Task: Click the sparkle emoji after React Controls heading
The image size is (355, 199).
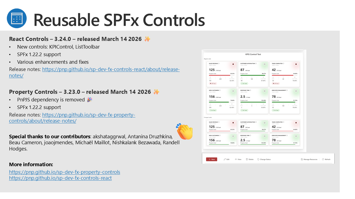Action: (x=147, y=39)
